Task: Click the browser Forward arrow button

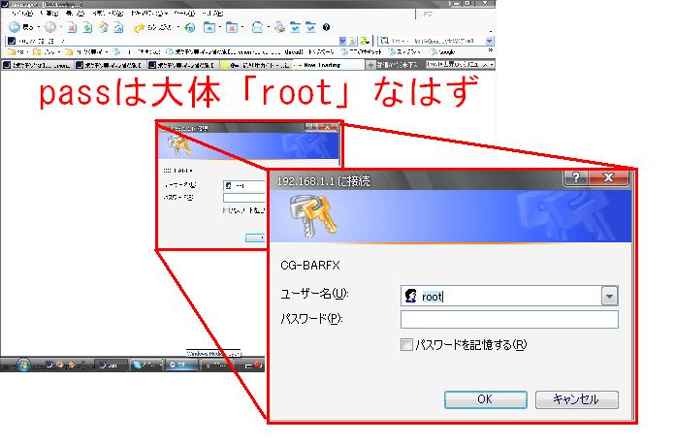Action: coord(49,27)
